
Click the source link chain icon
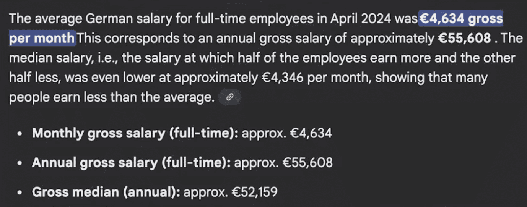[x=230, y=98]
